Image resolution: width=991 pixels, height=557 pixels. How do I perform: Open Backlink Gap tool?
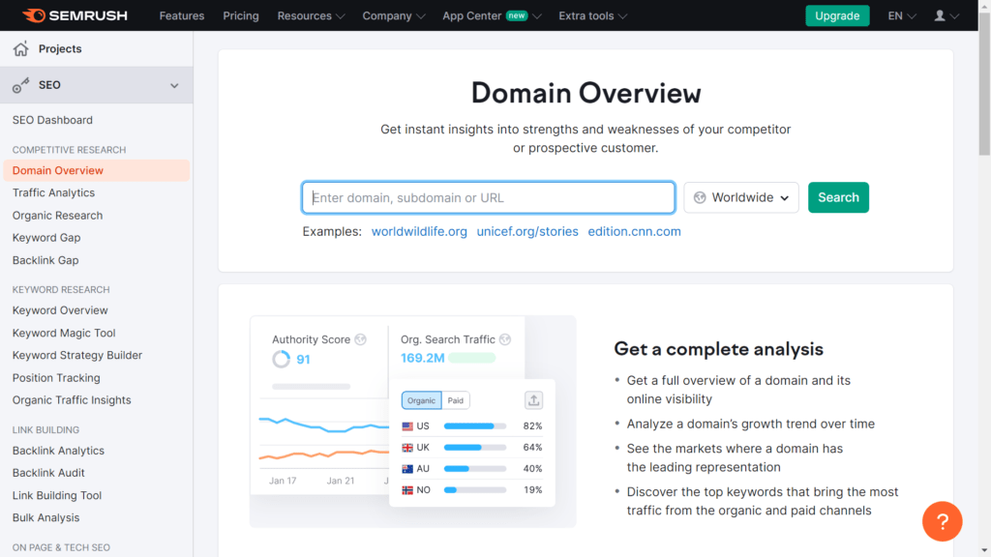pos(45,260)
